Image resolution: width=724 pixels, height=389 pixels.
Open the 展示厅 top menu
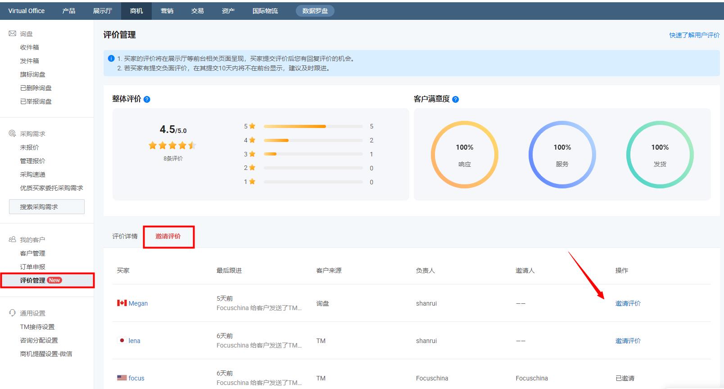pyautogui.click(x=103, y=11)
